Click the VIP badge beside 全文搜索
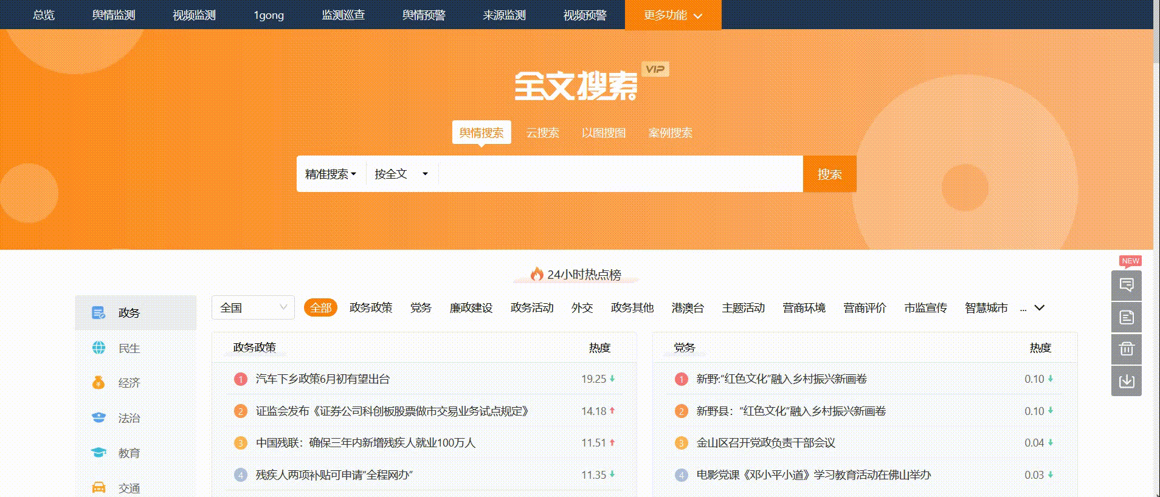This screenshot has width=1160, height=497. tap(655, 69)
